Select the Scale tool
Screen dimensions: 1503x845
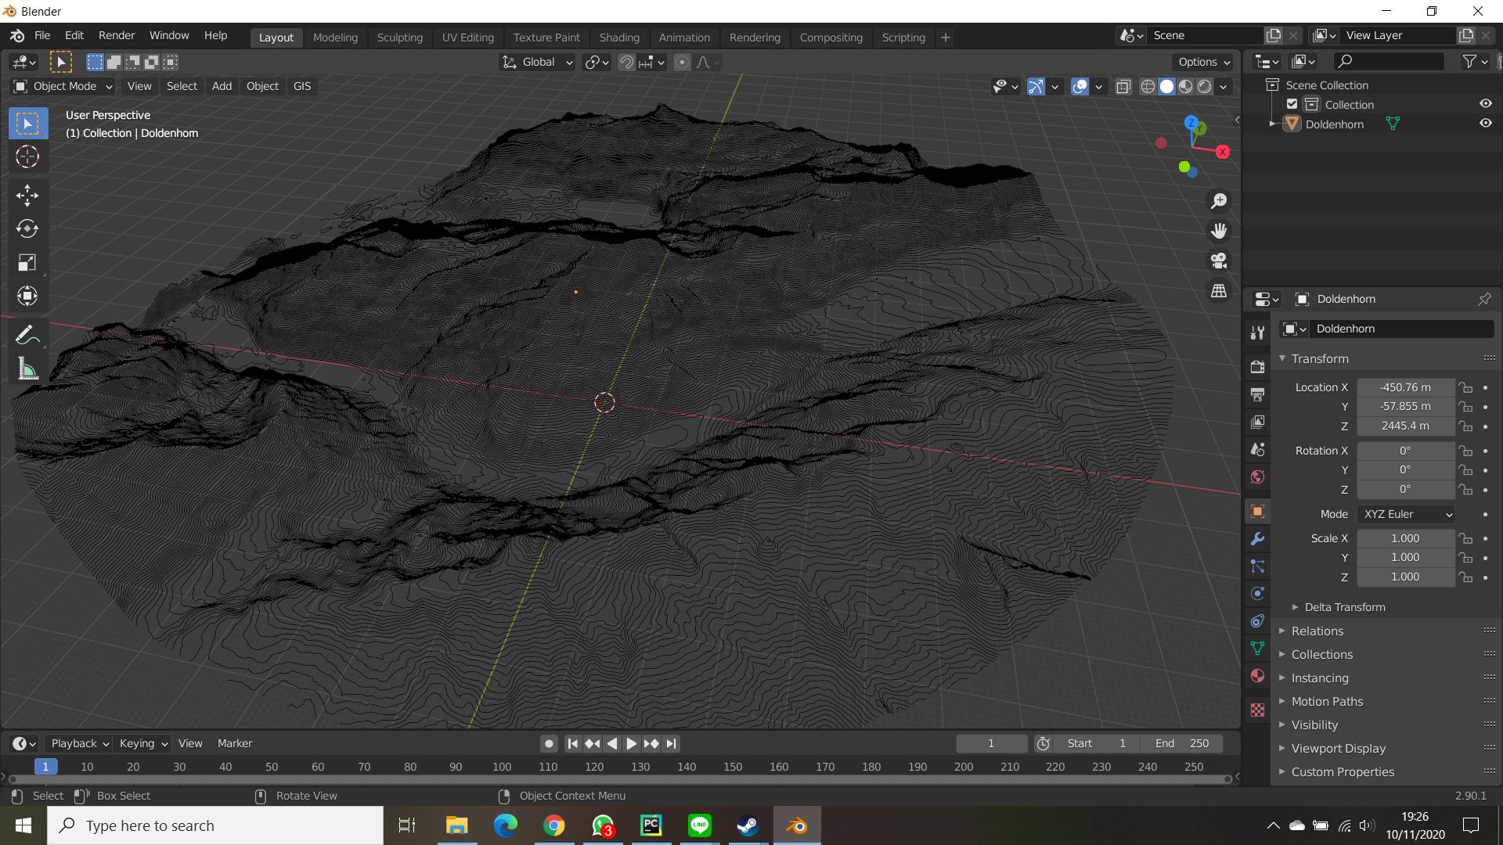[x=27, y=262]
